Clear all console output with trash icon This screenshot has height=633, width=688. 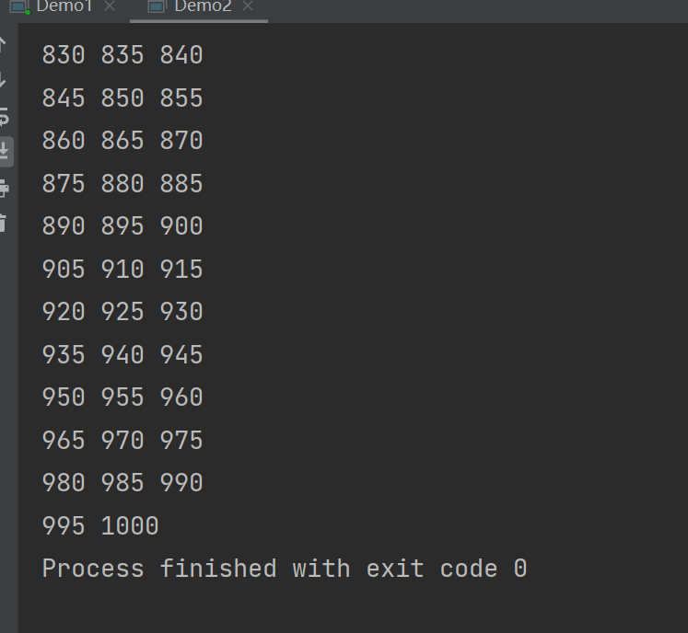pyautogui.click(x=3, y=222)
